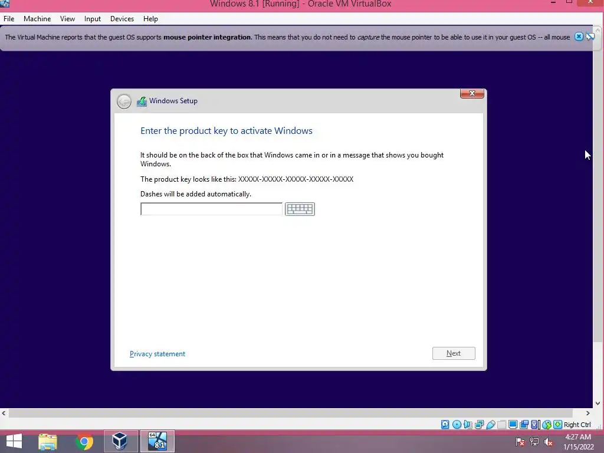The height and width of the screenshot is (453, 604).
Task: Dismiss the mouse integration notification
Action: pyautogui.click(x=579, y=37)
